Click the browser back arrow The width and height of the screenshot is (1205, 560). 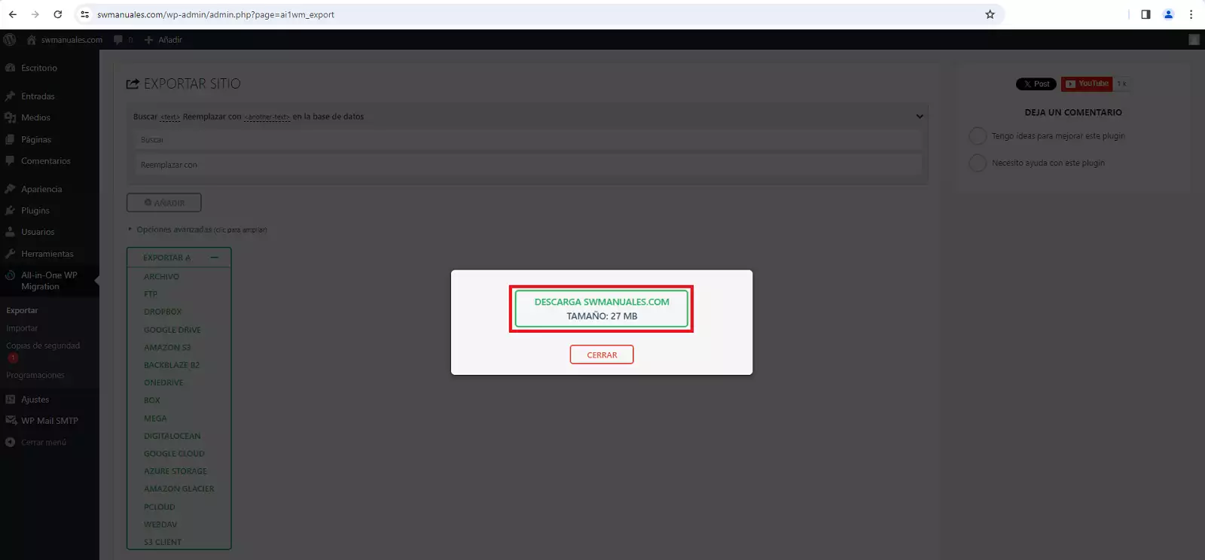tap(13, 14)
